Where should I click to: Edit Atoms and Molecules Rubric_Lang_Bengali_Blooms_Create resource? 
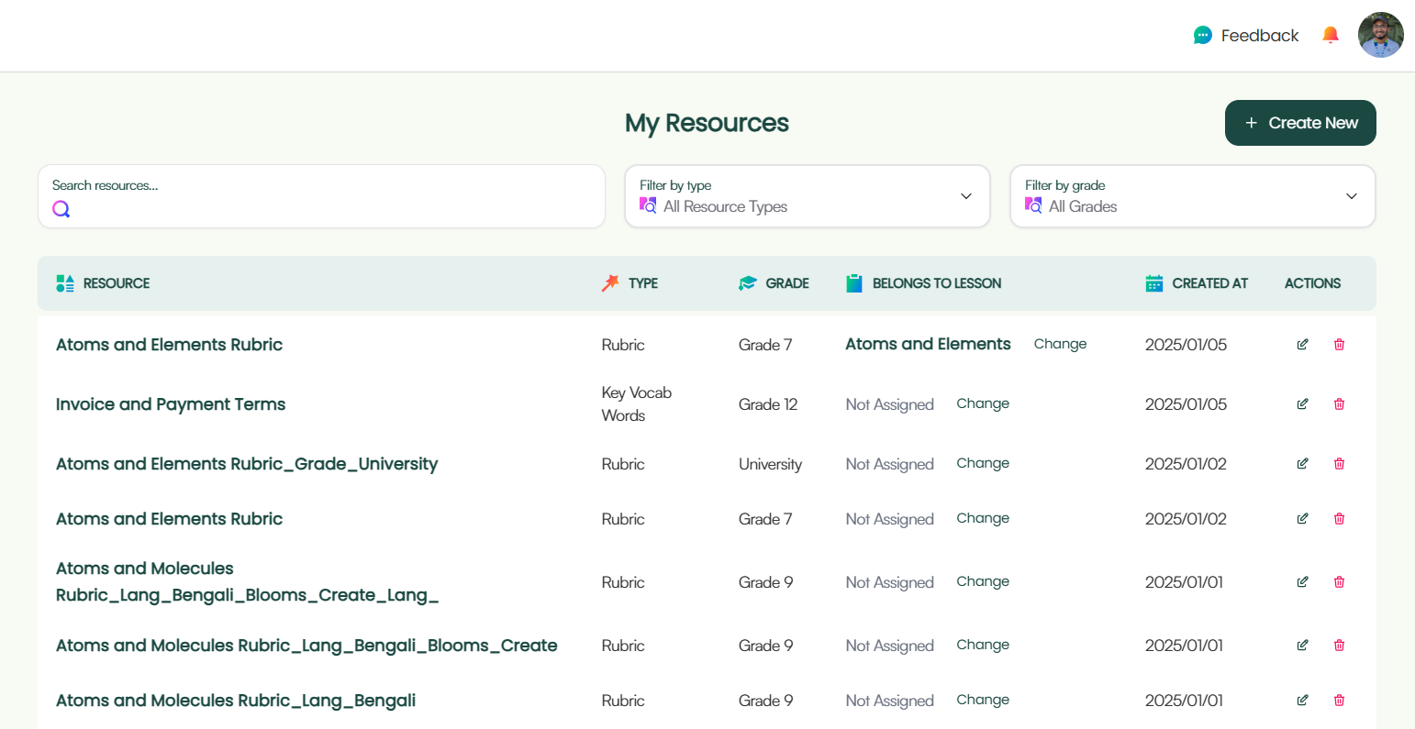(x=1302, y=646)
